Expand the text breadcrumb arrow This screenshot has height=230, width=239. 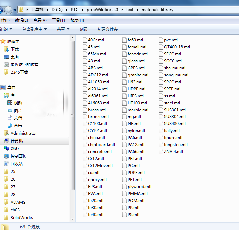tap(137, 10)
